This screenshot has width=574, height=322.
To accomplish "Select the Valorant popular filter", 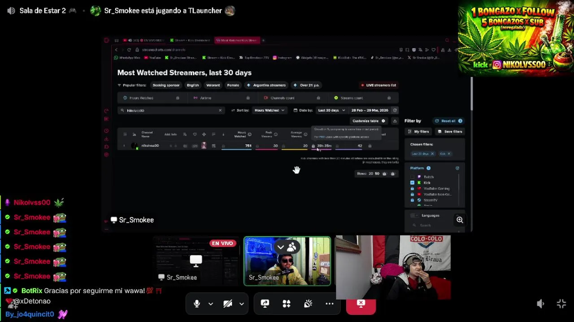I will pos(213,85).
